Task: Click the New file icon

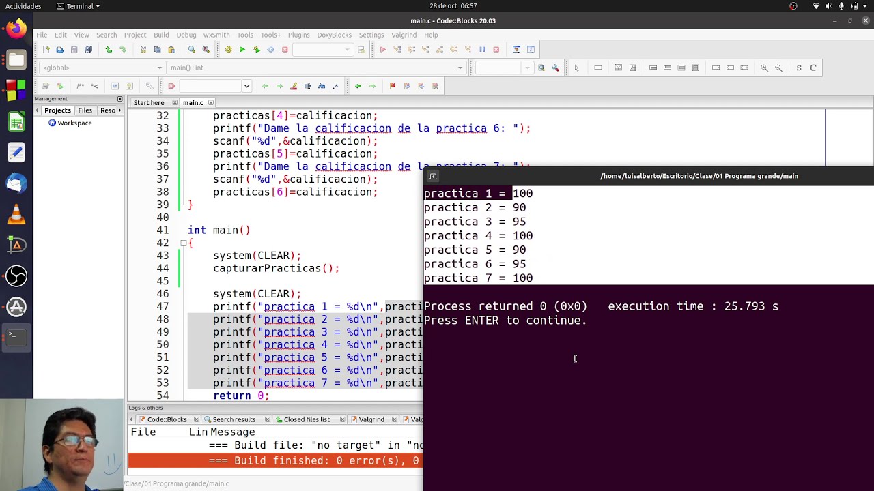Action: tap(46, 49)
